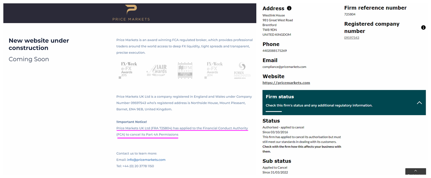Click the FX Week e-FX Awards 2015 badge

click(128, 70)
